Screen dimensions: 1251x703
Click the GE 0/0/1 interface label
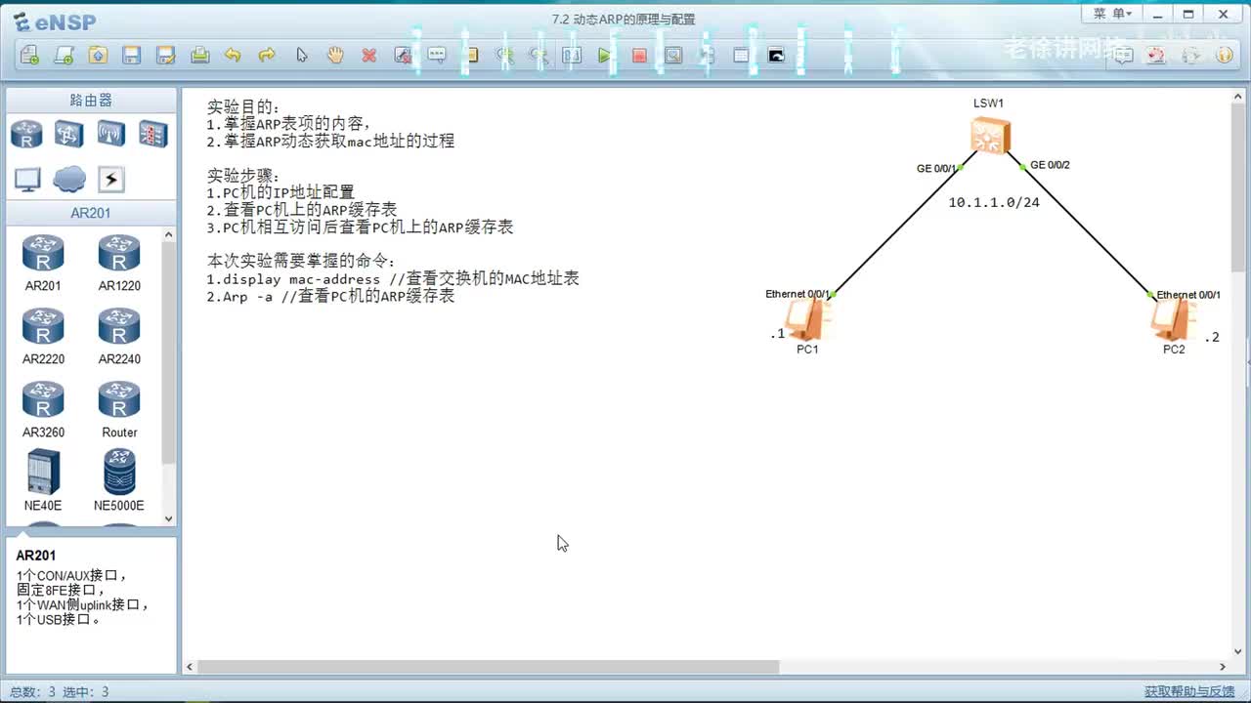[936, 169]
